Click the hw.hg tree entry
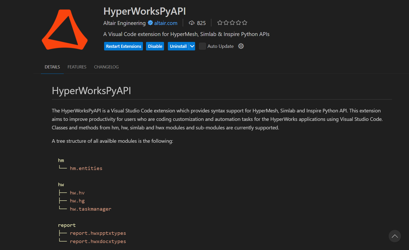This screenshot has height=250, width=409. tap(77, 201)
